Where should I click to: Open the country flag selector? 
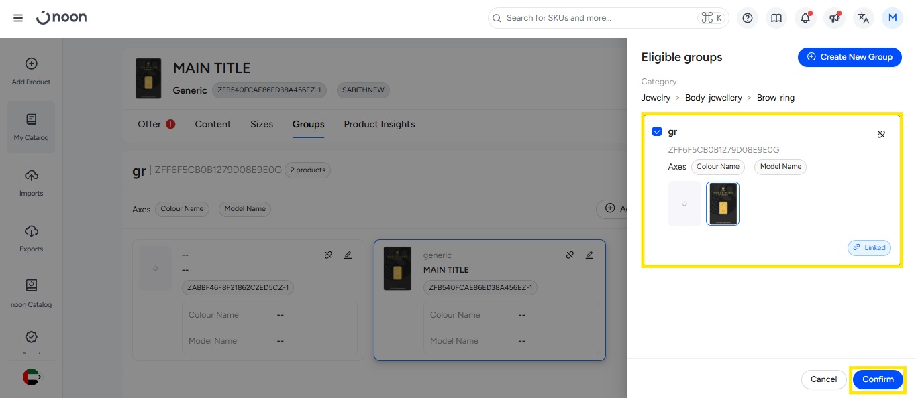pyautogui.click(x=31, y=377)
